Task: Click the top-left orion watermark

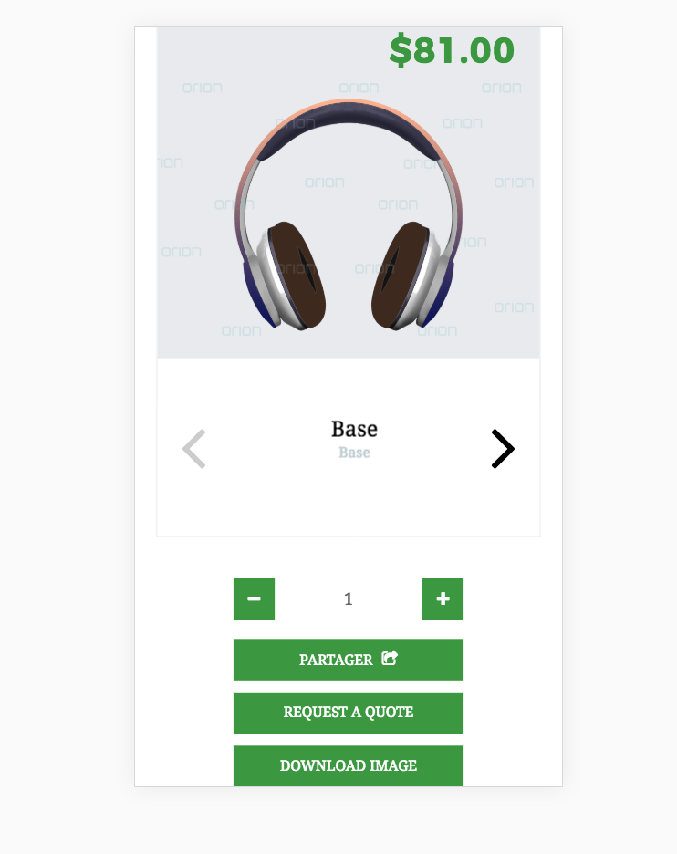Action: click(202, 88)
